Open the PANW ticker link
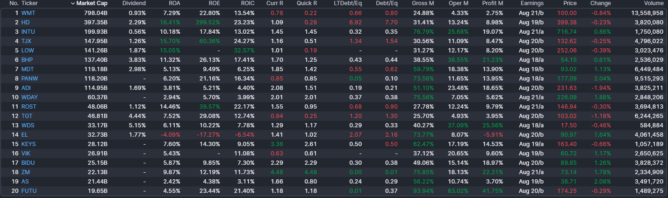The image size is (668, 198). click(29, 78)
